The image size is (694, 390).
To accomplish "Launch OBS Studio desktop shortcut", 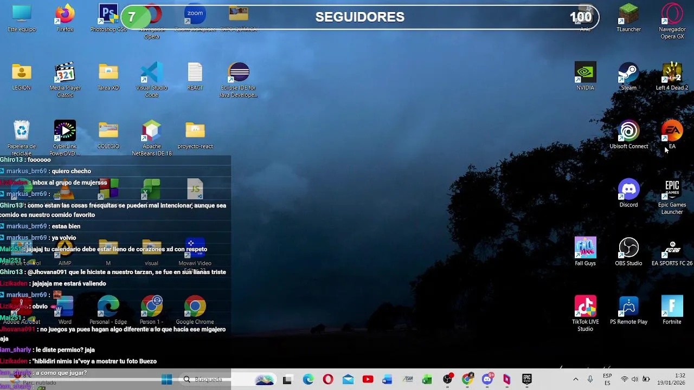I will [629, 252].
